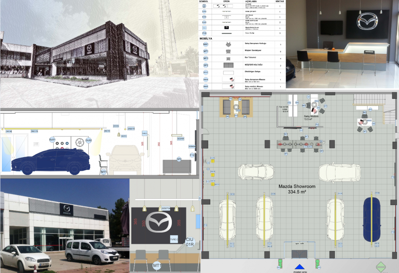The width and height of the screenshot is (399, 273).
Task: Click the black Mazda wall icon in the legend
Action: point(226,28)
